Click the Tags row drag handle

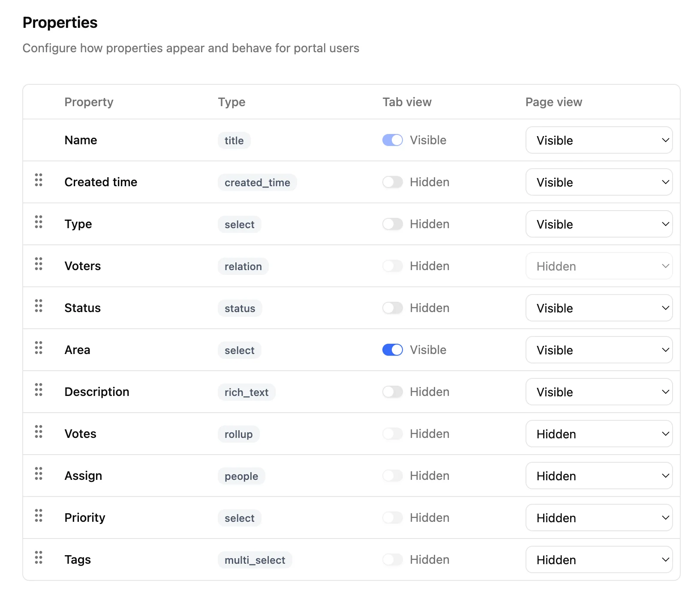point(39,557)
